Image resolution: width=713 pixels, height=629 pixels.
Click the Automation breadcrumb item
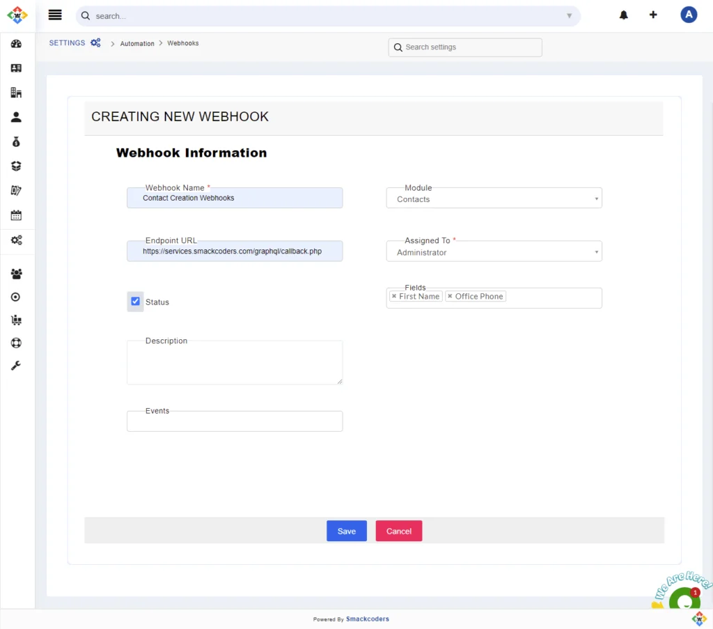(x=136, y=43)
